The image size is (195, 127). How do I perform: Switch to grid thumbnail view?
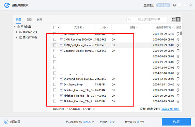(173, 19)
